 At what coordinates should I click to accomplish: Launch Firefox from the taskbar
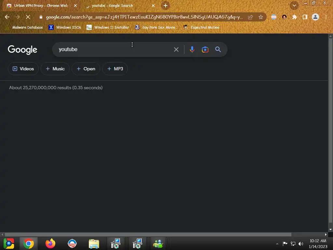click(x=50, y=243)
